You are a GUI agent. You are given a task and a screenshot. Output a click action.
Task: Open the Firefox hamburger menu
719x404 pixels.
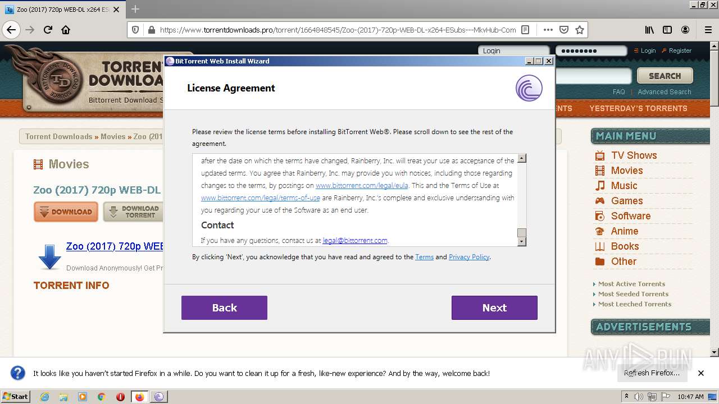tap(708, 30)
